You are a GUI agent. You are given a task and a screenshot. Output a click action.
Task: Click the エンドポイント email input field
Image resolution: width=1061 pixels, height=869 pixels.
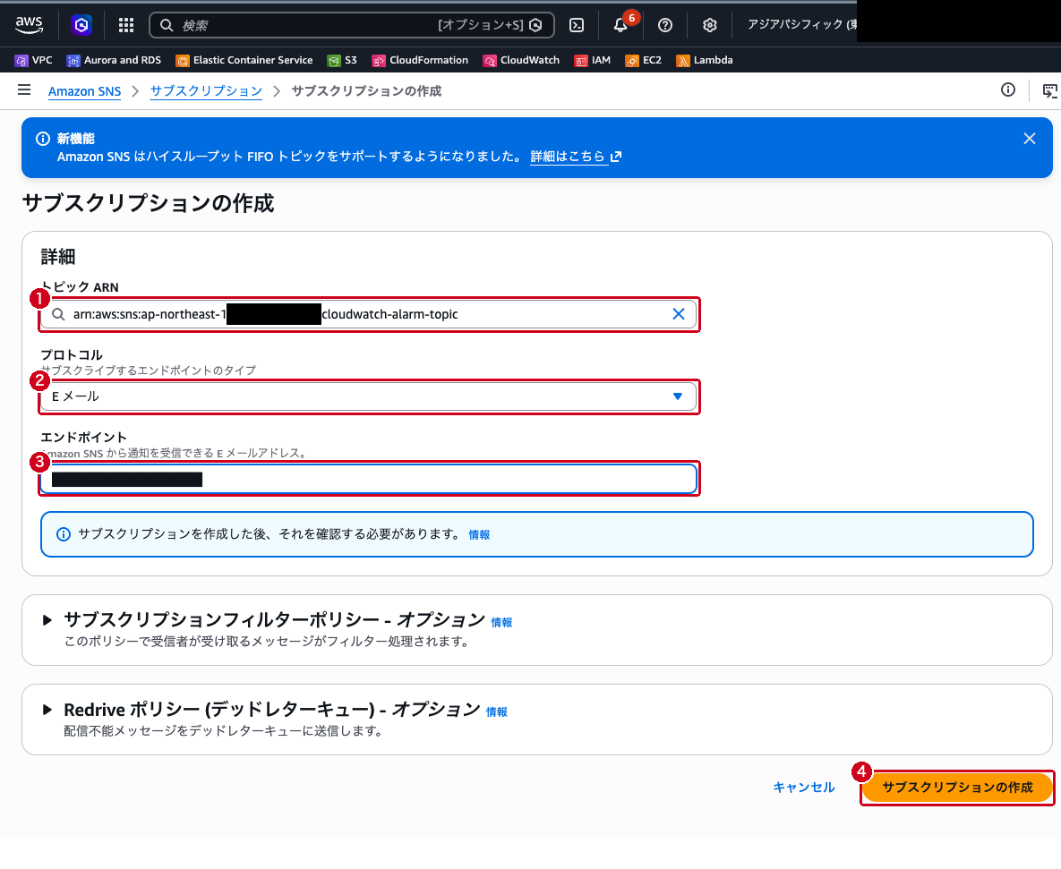[369, 480]
